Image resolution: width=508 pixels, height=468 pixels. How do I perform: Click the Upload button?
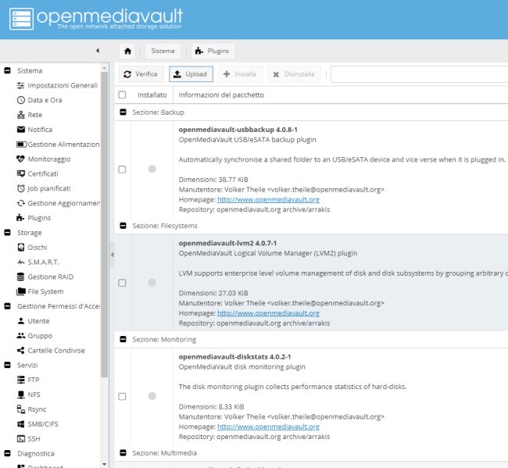click(191, 74)
